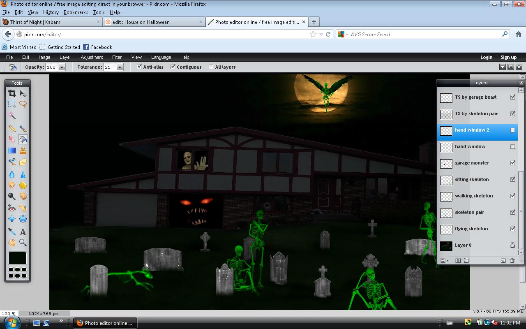Enable the All layers option

click(211, 67)
